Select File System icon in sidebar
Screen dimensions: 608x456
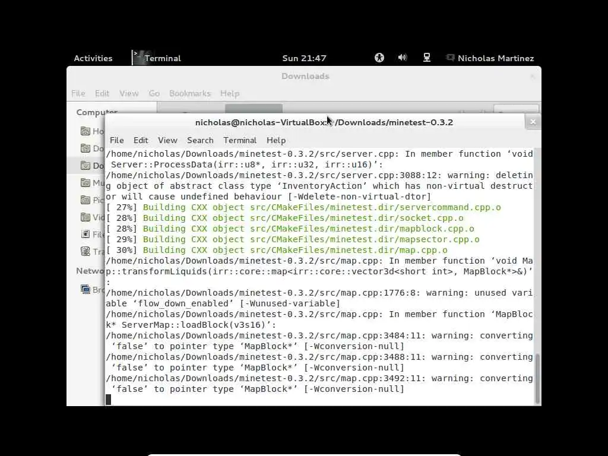coord(85,234)
